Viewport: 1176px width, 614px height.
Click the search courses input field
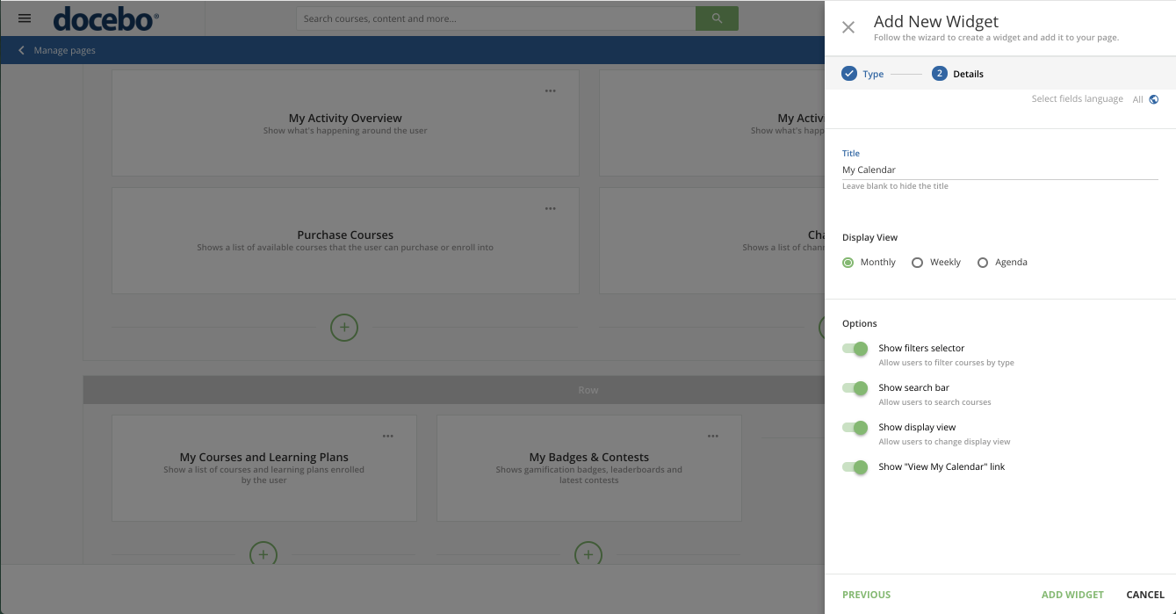tap(496, 18)
